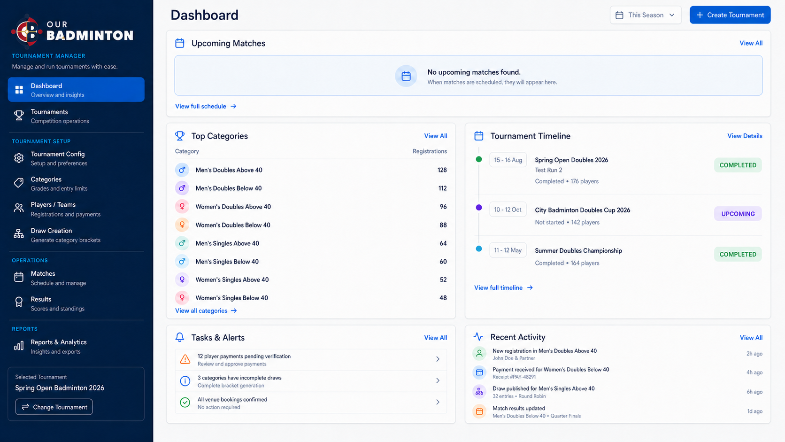This screenshot has width=785, height=442.
Task: Click the female icon for Women's Doubles Below 40
Action: click(x=182, y=225)
